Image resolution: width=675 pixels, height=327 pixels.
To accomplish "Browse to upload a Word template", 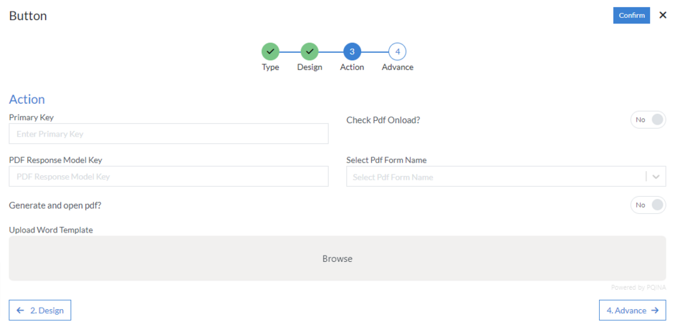I will coord(337,258).
